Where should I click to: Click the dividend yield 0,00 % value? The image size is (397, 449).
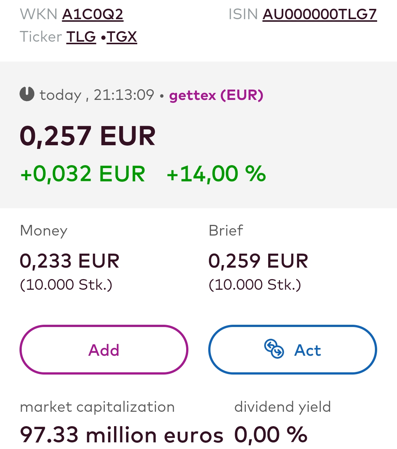(x=271, y=435)
